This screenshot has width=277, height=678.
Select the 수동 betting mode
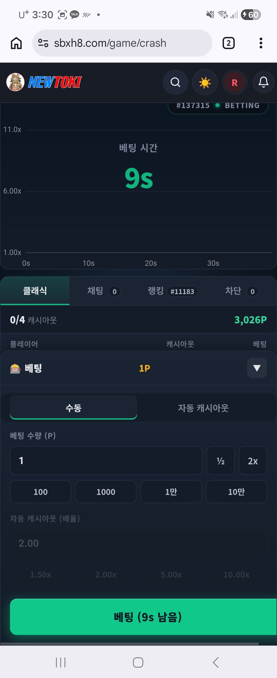74,407
